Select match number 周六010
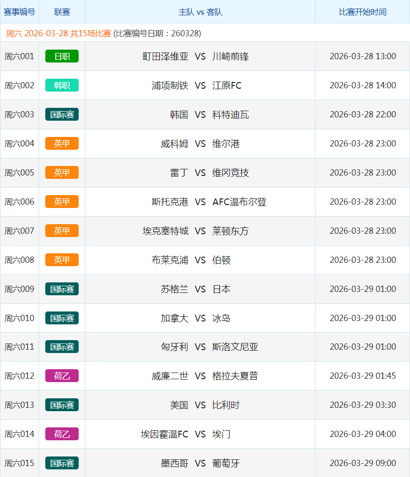410x477 pixels. pos(20,318)
